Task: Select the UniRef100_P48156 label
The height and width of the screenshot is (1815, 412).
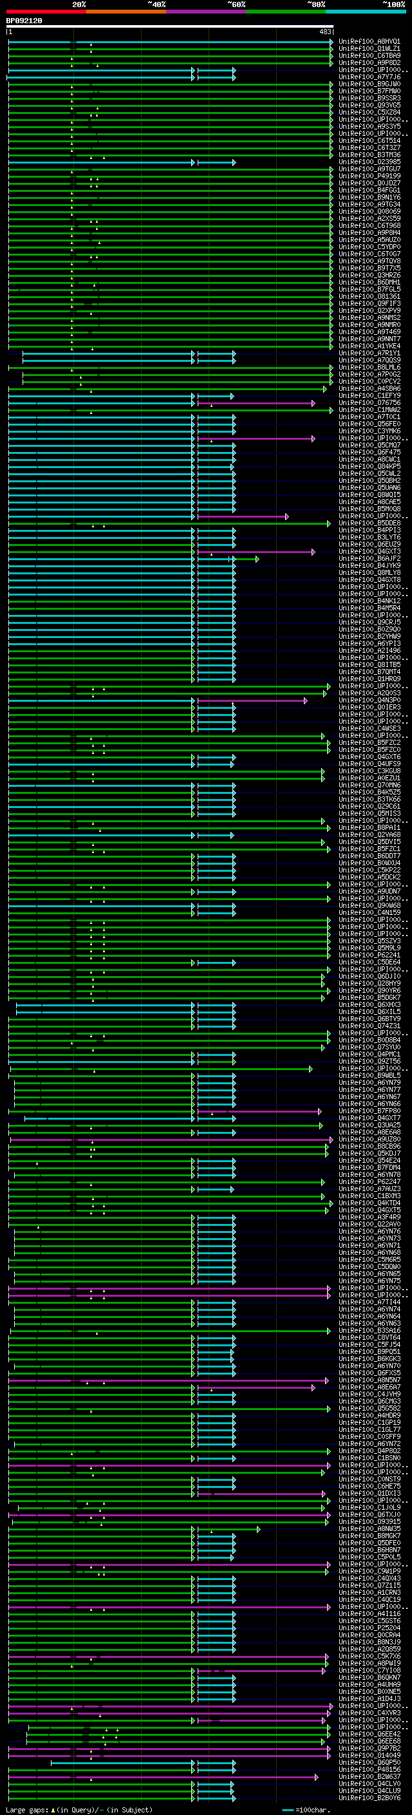Action: coord(369,1769)
